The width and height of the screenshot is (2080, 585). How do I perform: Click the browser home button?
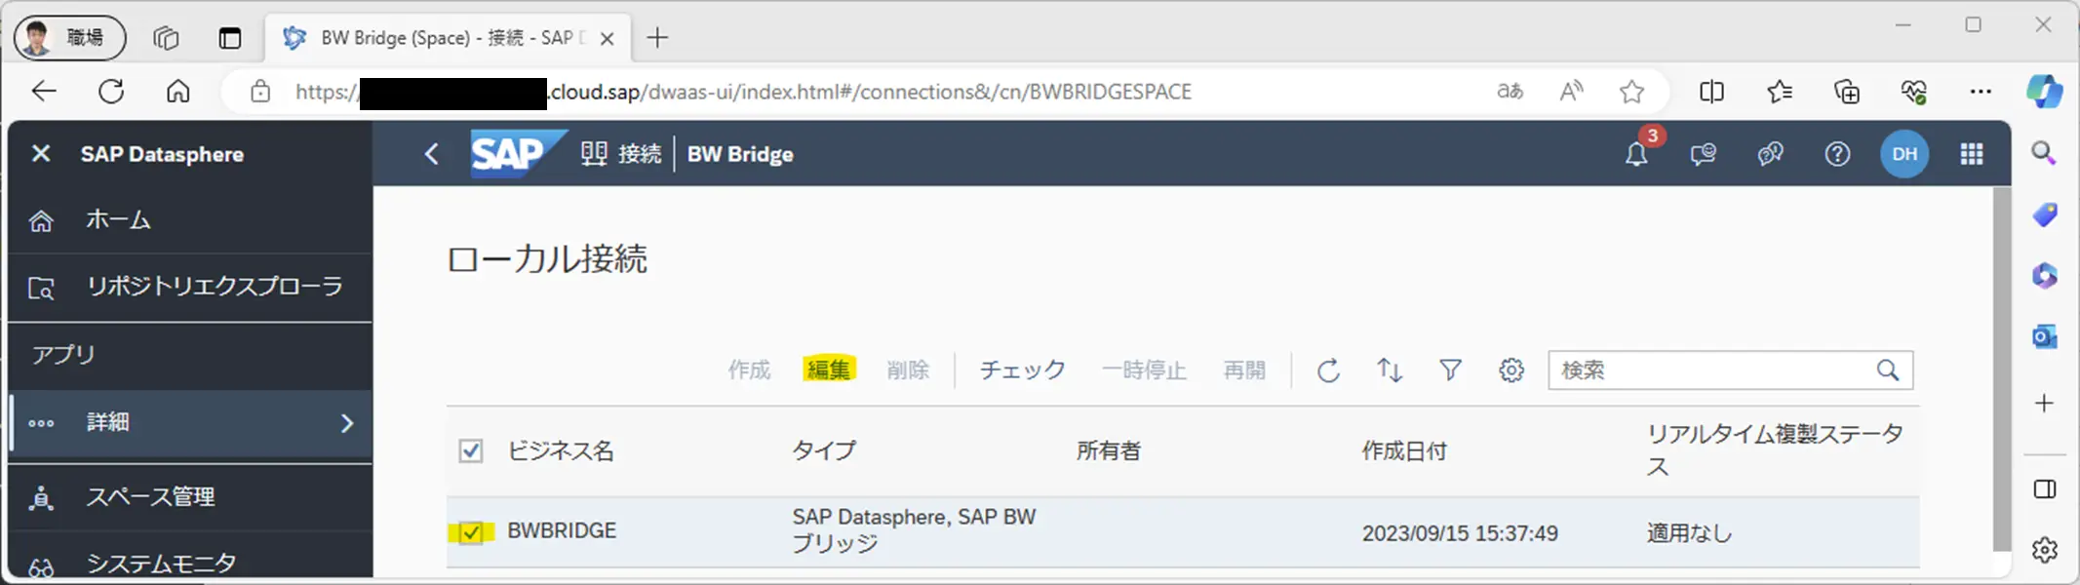pos(177,92)
